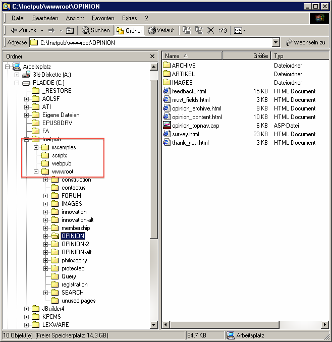Sort by the Typ column header
The height and width of the screenshot is (342, 332).
[300, 56]
